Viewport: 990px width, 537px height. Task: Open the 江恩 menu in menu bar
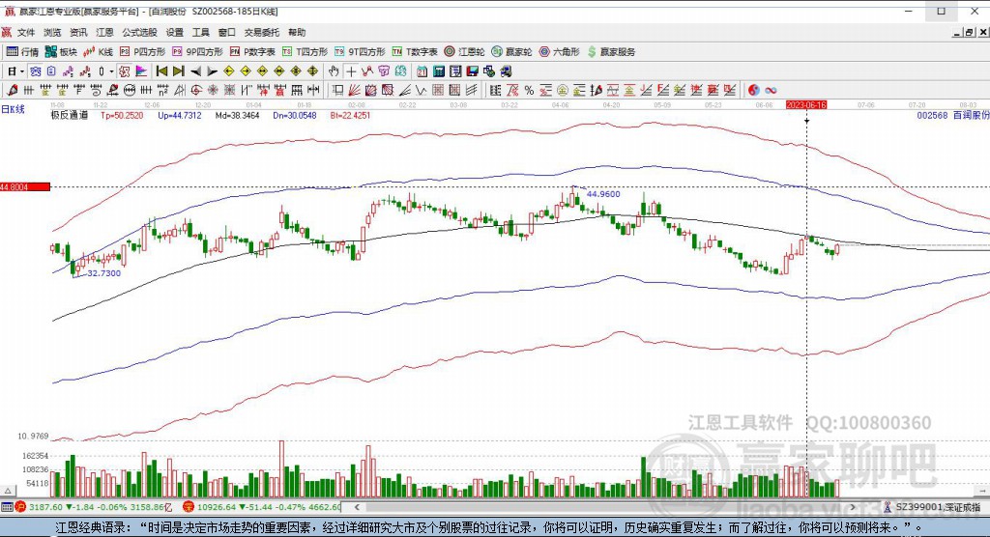pos(104,32)
